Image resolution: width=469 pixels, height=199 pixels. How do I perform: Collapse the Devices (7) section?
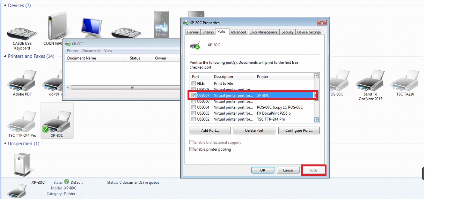pos(5,6)
